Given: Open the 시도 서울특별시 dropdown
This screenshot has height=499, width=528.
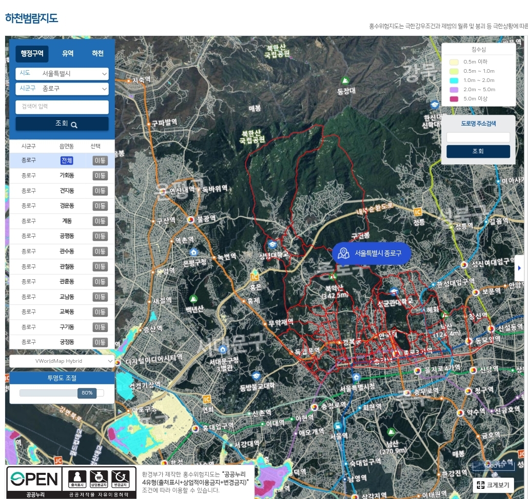Looking at the screenshot, I should click(x=62, y=74).
